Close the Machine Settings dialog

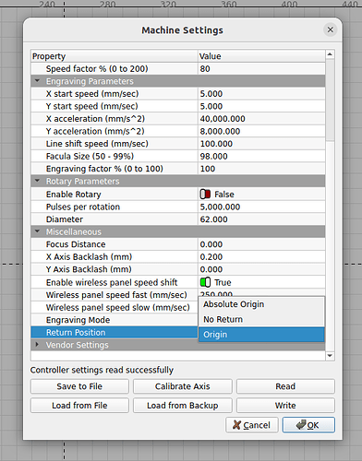(x=330, y=30)
